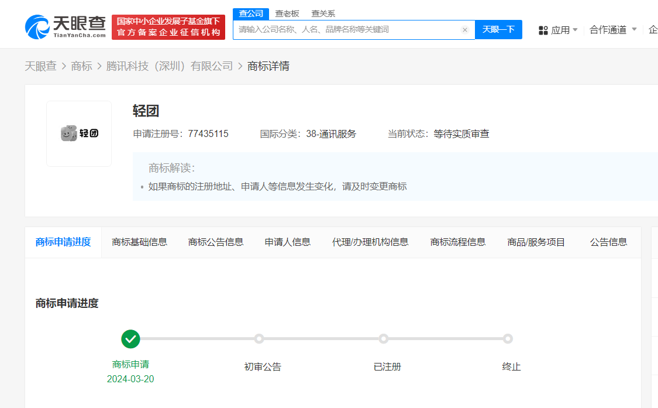
Task: Open the 商标基础信息 tab
Action: click(139, 241)
